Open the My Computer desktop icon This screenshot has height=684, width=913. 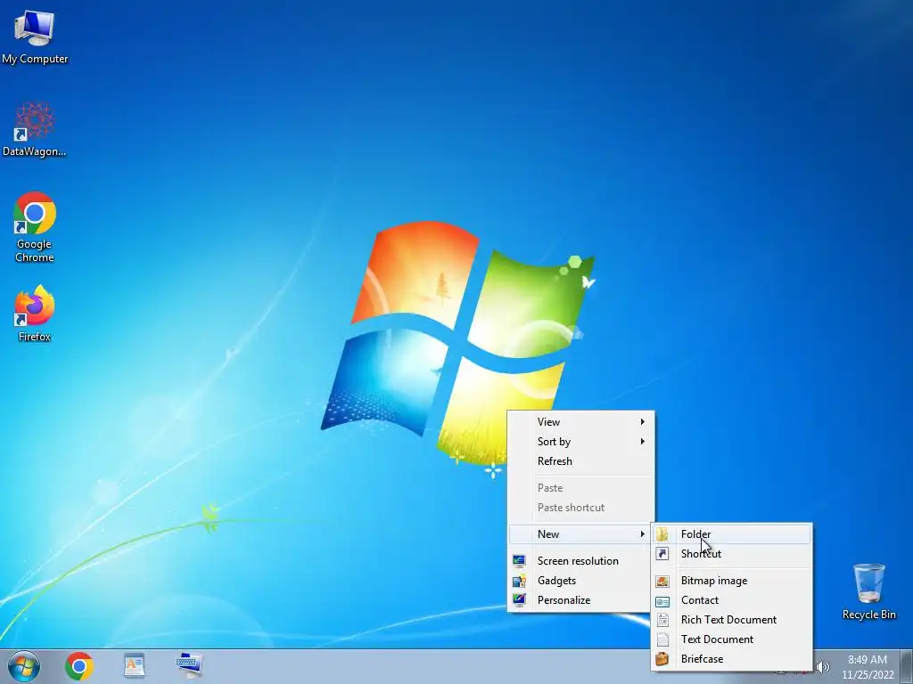[x=35, y=37]
